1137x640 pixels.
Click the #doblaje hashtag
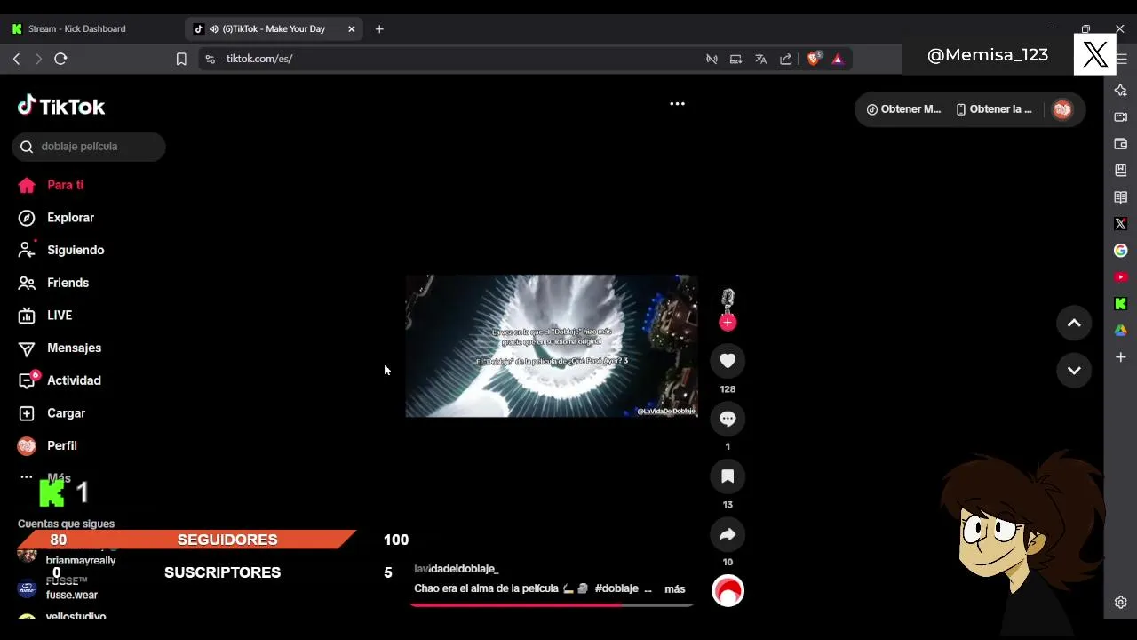pos(616,589)
